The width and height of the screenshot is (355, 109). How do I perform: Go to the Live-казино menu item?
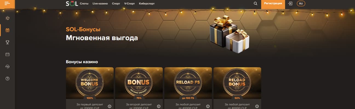click(100, 4)
